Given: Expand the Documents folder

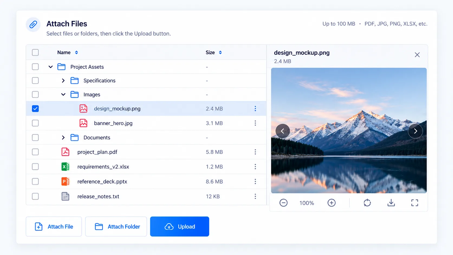Looking at the screenshot, I should tap(63, 137).
